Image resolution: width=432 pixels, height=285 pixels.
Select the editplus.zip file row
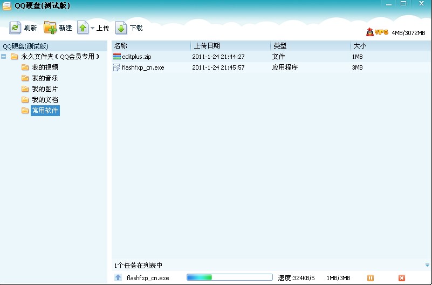271,57
